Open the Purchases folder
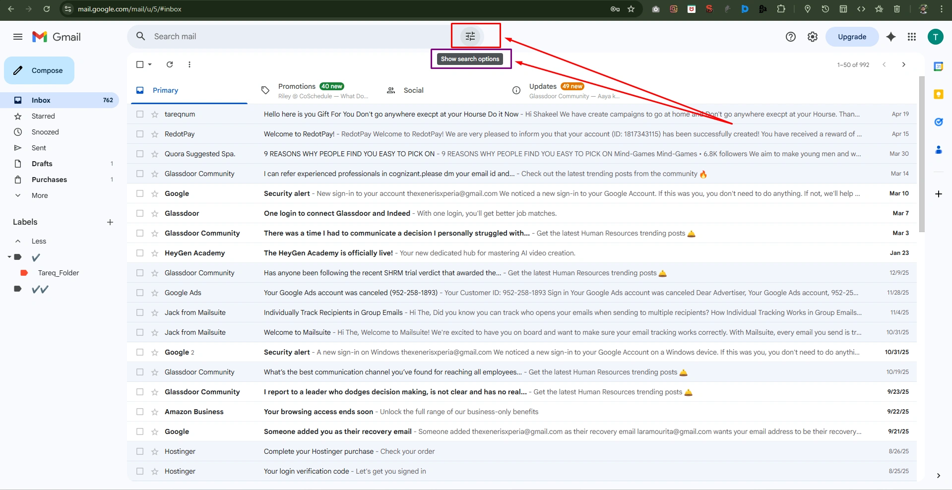Screen dimensions: 952x490 [60, 180]
